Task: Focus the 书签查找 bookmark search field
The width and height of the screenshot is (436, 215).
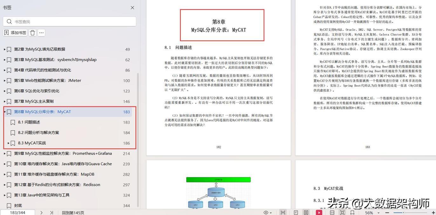Action: tap(70, 22)
